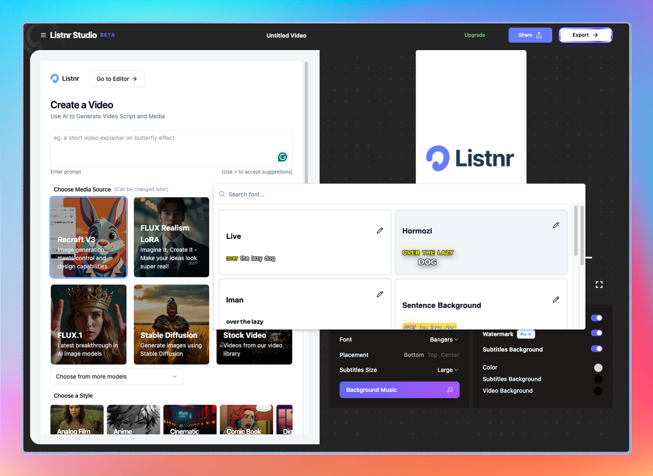Disable the Subtitles Background toggle
Viewport: 653px width, 476px height.
[x=597, y=349]
